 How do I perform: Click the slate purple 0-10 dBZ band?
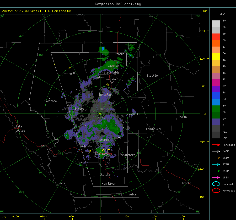pos(216,122)
